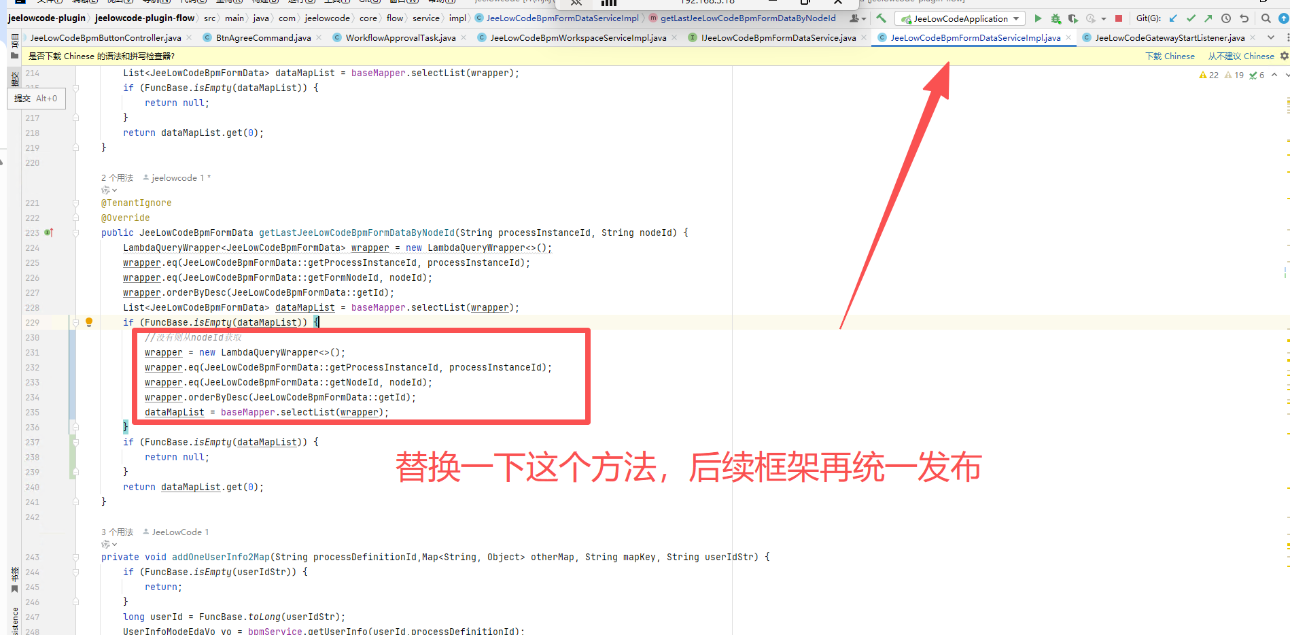Image resolution: width=1290 pixels, height=635 pixels.
Task: Open Search Everywhere magnifier icon
Action: coord(1266,18)
